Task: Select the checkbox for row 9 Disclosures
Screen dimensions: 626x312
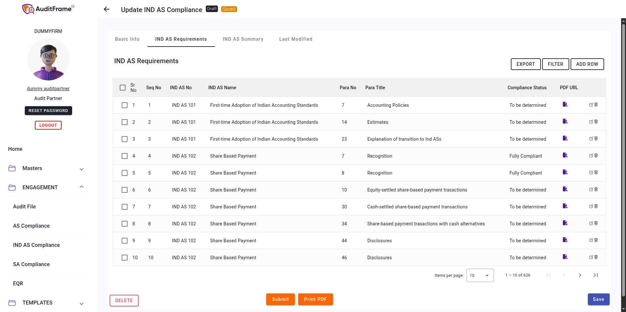Action: 125,241
